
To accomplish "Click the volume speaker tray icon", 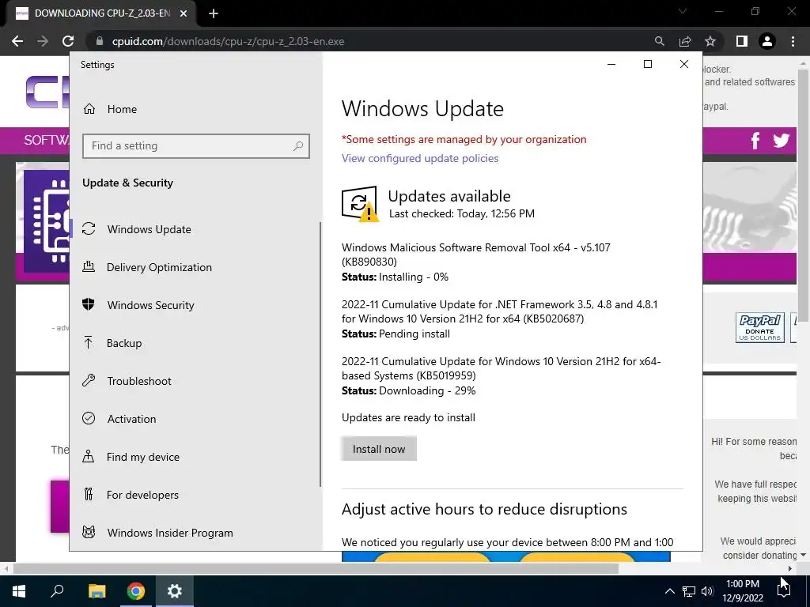I will (707, 591).
